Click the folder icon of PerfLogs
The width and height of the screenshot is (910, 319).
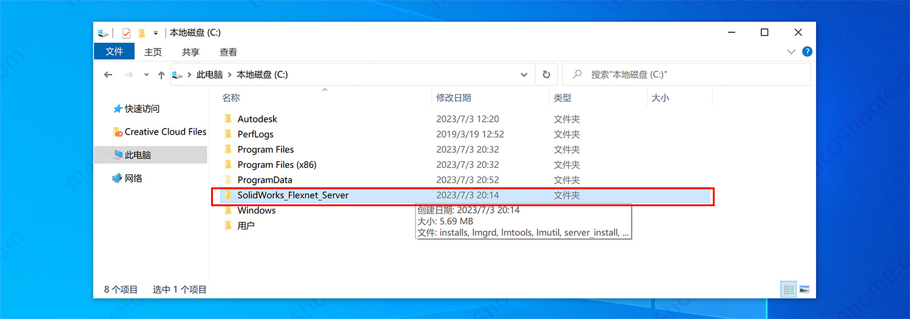click(x=228, y=134)
